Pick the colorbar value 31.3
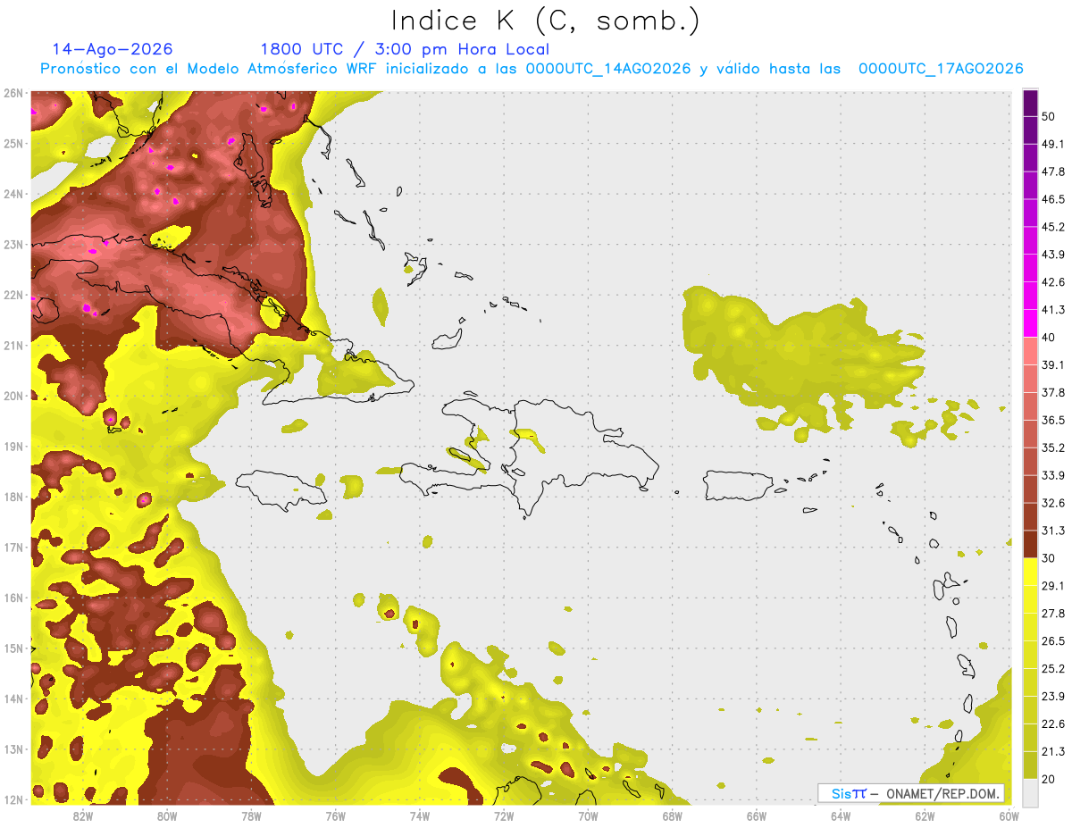The image size is (1072, 828). [x=1053, y=531]
